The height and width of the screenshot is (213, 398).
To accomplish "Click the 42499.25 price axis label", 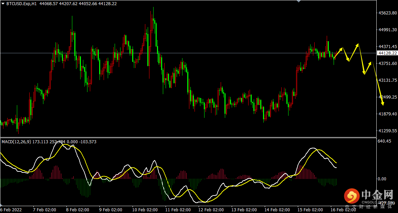I will point(388,97).
